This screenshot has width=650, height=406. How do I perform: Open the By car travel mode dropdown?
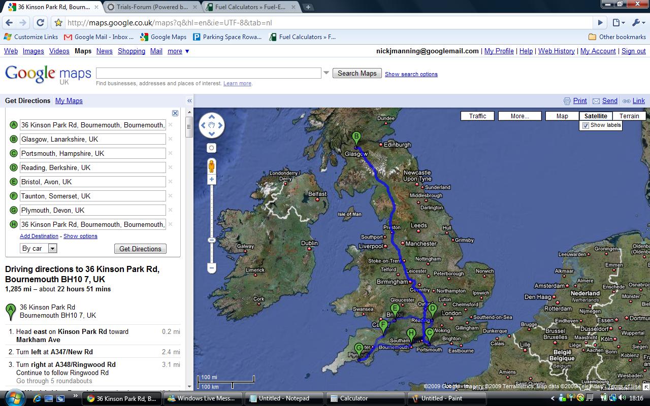pos(39,248)
